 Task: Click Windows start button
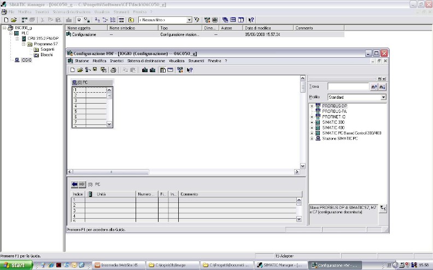pos(16,265)
